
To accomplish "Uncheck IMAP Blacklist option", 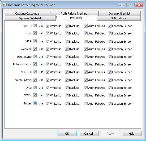I will click(x=67, y=41).
